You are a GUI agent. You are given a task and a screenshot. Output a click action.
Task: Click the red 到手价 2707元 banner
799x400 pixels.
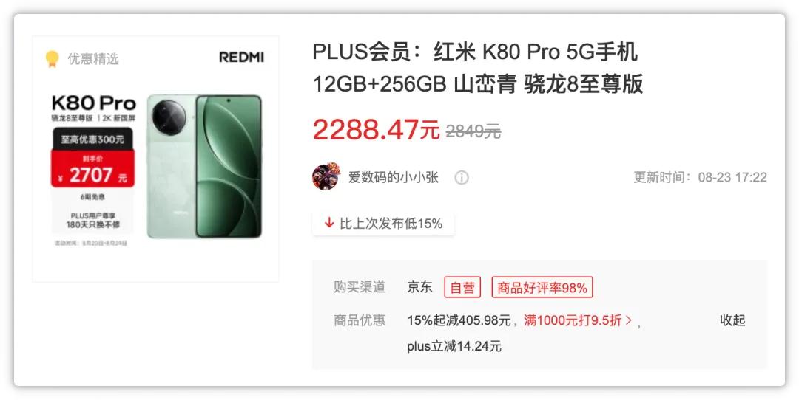(92, 169)
